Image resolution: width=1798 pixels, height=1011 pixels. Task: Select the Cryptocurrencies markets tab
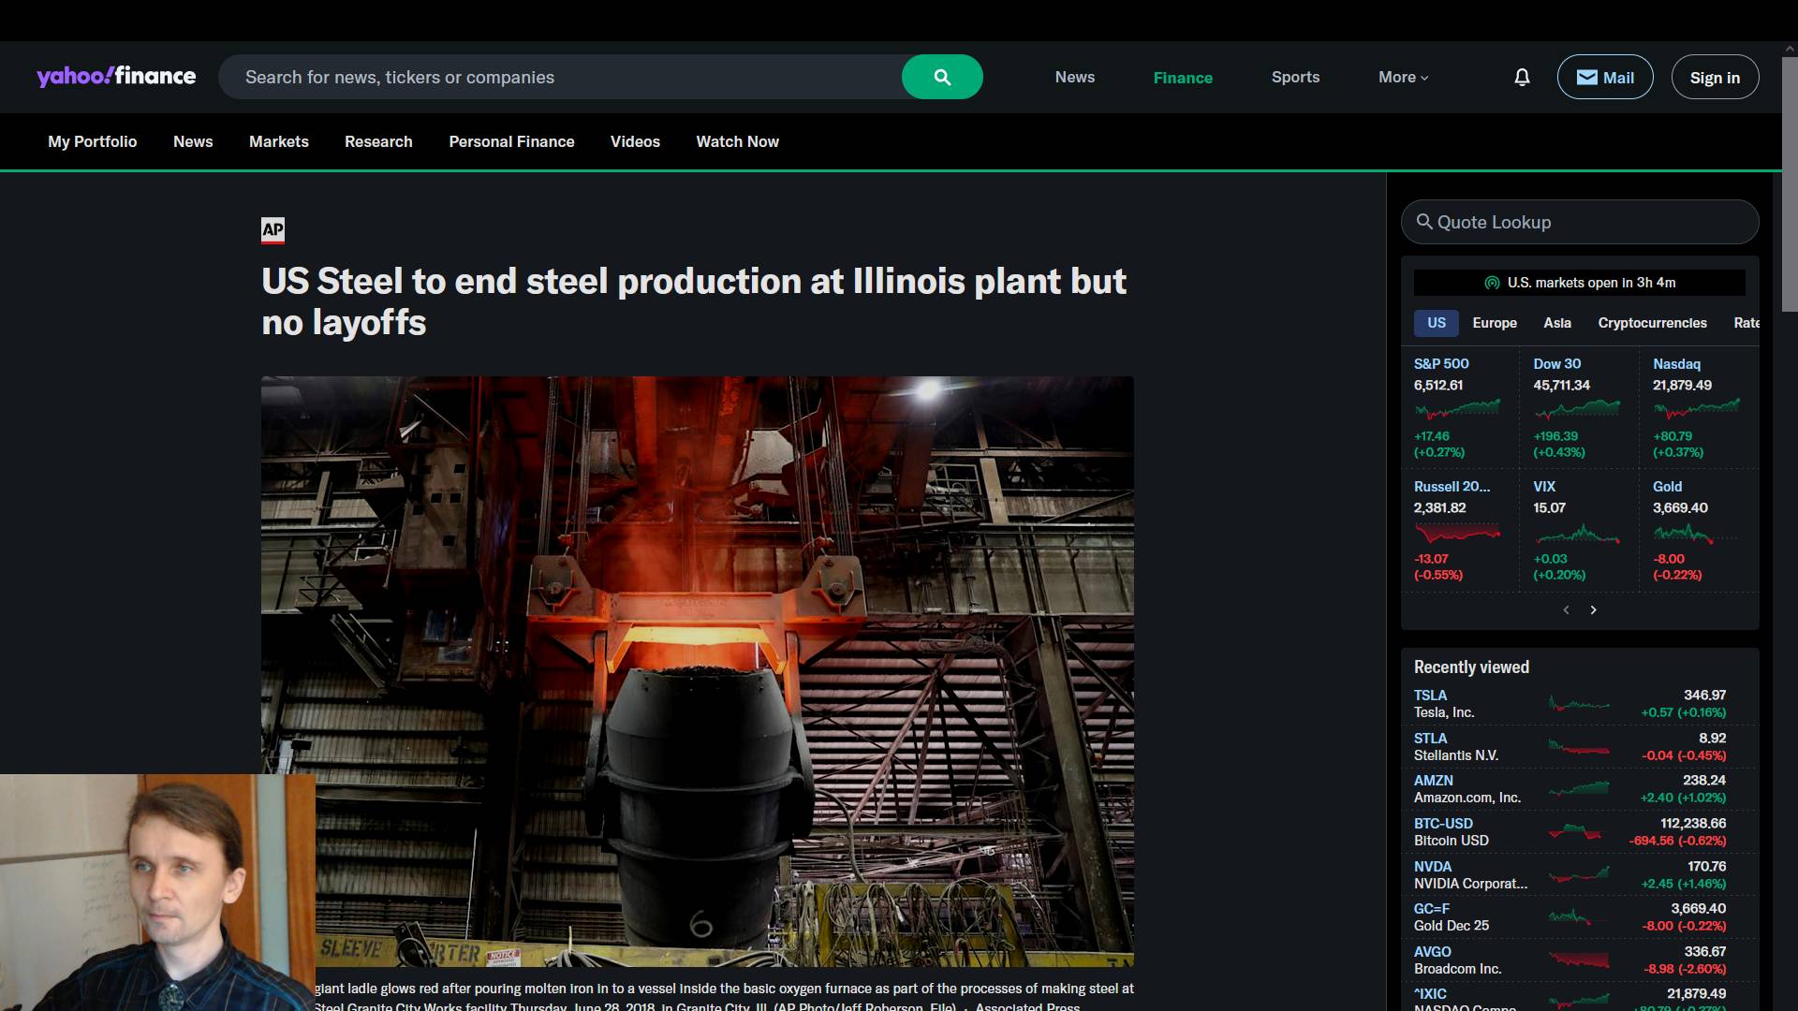tap(1652, 323)
